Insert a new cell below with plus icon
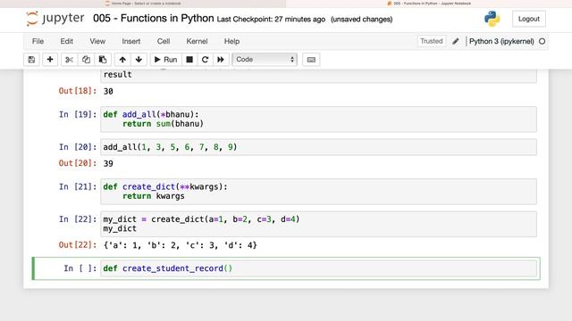Viewport: 572px width, 321px height. pos(50,60)
